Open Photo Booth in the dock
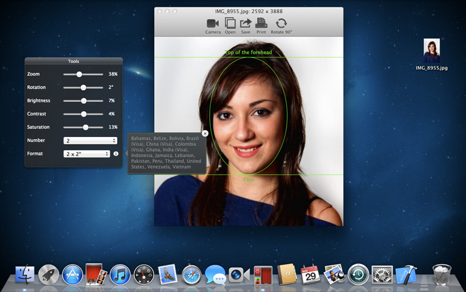The width and height of the screenshot is (466, 292). (96, 274)
